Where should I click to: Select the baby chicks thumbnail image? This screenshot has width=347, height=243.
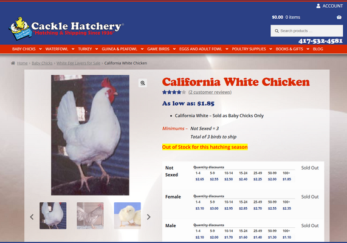click(x=128, y=216)
